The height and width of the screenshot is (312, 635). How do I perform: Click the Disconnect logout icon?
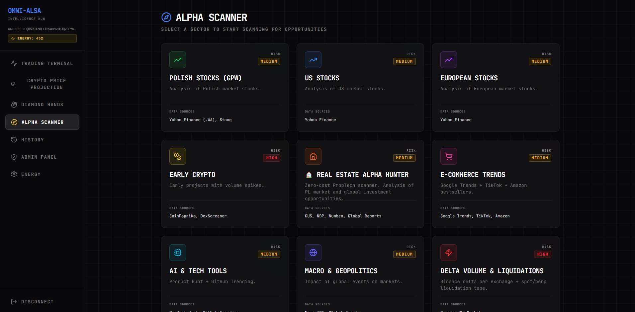click(x=14, y=302)
